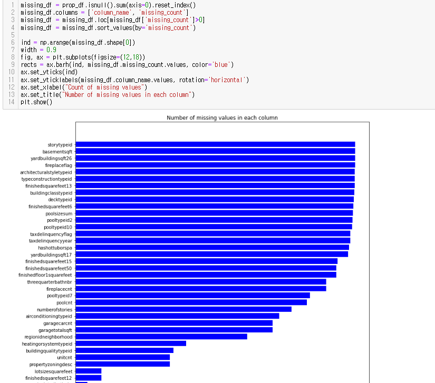Image resolution: width=435 pixels, height=383 pixels.
Task: Click the 'pooltypeid7' axis label
Action: [x=60, y=296]
